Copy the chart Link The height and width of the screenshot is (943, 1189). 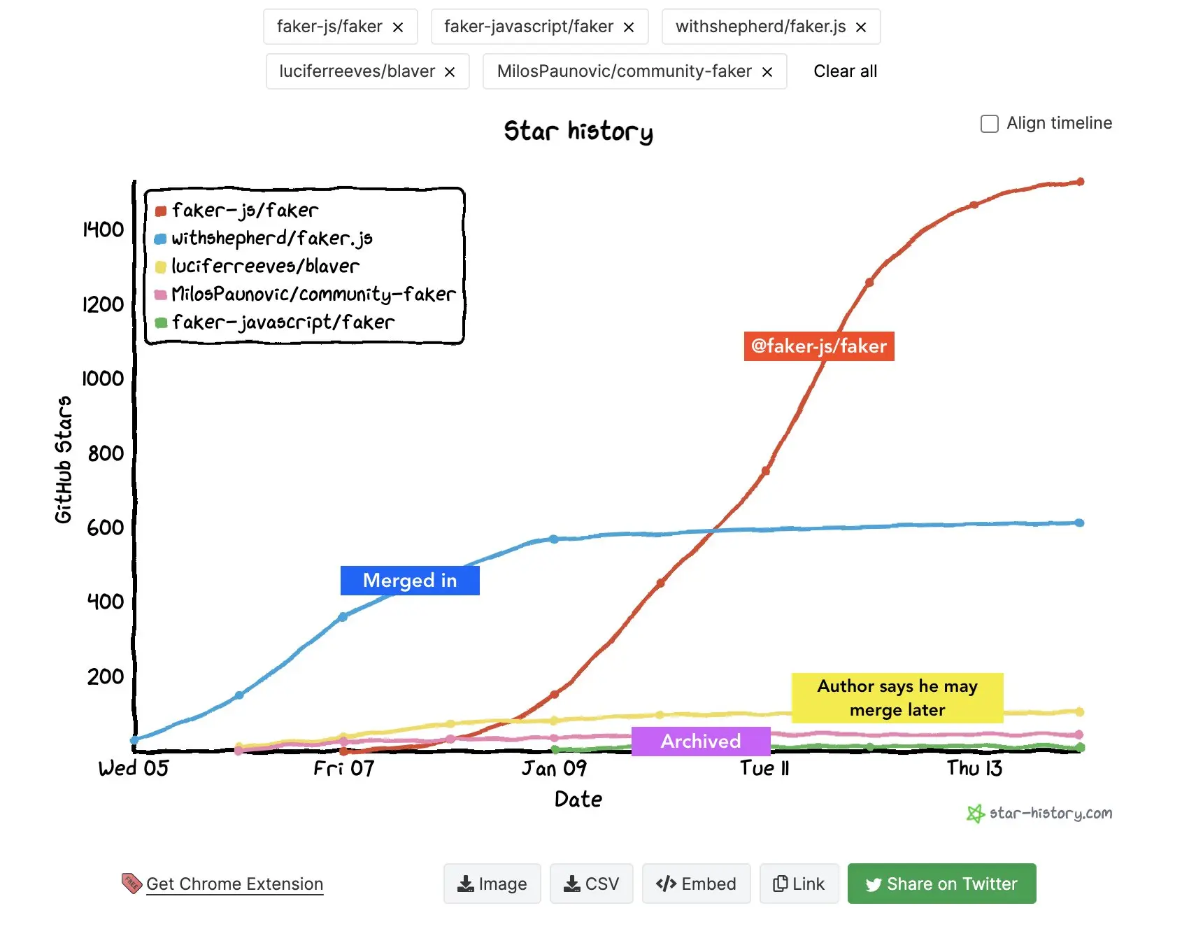(x=799, y=884)
